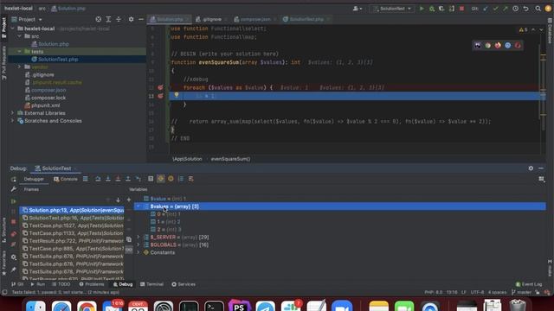Click Force Step Into (red arrow)
Screen dimensions: 554x311
(118, 179)
